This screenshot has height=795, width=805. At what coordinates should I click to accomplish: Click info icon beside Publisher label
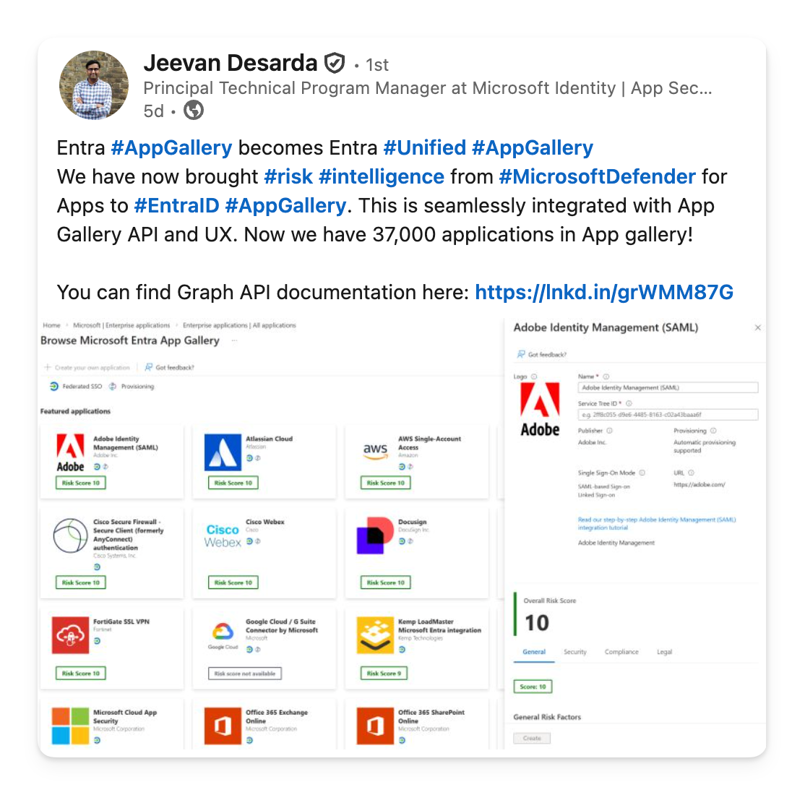coord(609,431)
